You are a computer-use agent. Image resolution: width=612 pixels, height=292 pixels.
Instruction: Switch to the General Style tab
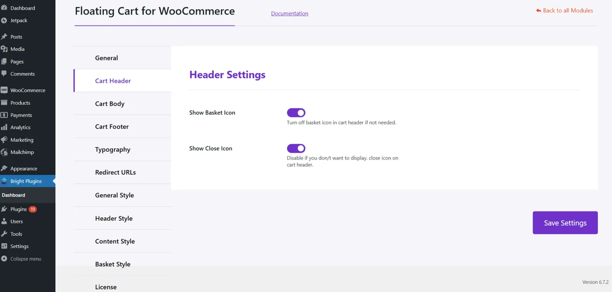click(x=122, y=195)
